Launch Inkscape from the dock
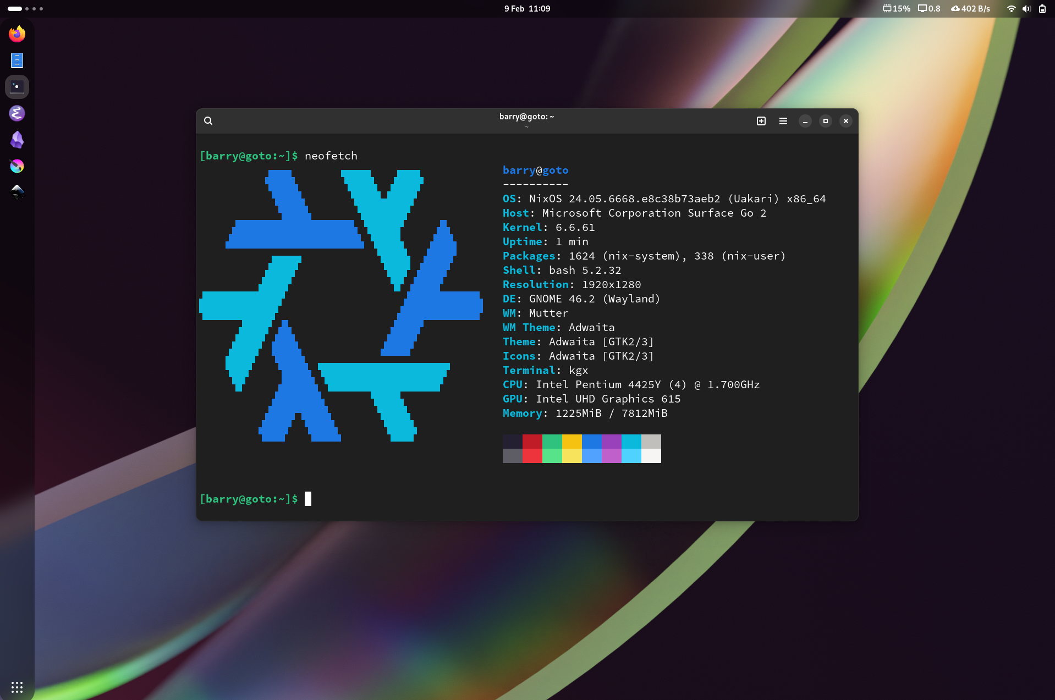Viewport: 1055px width, 700px height. click(x=17, y=191)
